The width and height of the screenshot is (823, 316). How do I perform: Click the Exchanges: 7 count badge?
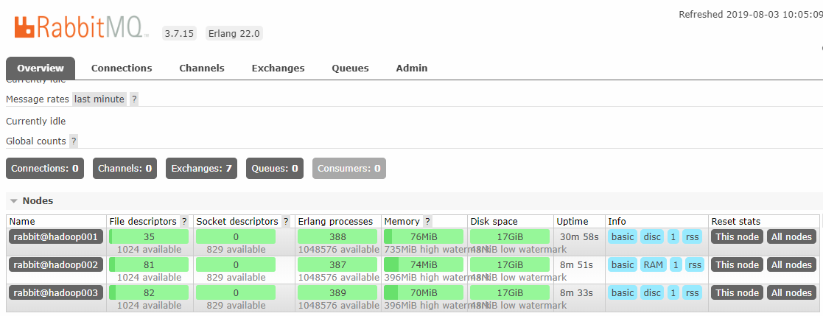click(201, 168)
